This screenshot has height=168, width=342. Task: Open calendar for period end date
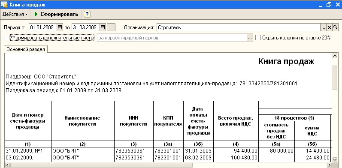pos(103,27)
